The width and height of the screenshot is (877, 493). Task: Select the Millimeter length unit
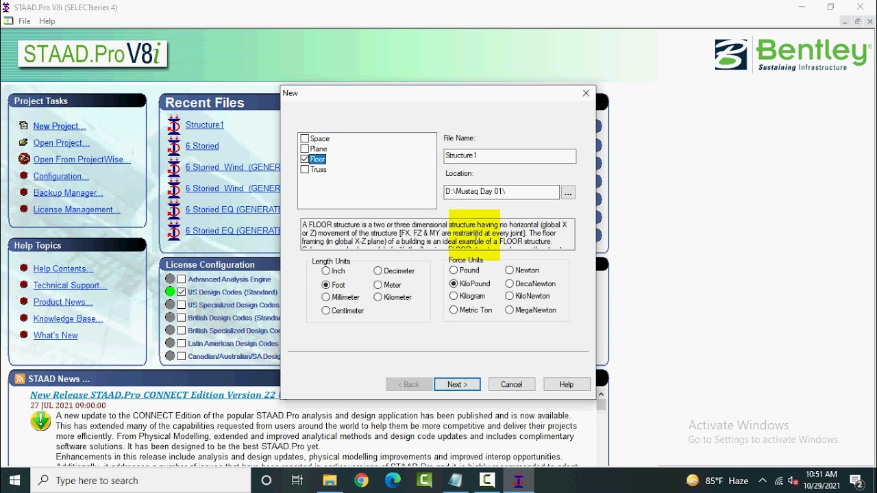tap(325, 297)
